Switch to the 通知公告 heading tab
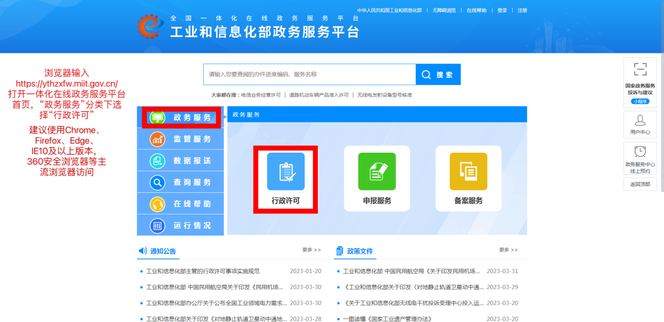The image size is (664, 322). [163, 251]
